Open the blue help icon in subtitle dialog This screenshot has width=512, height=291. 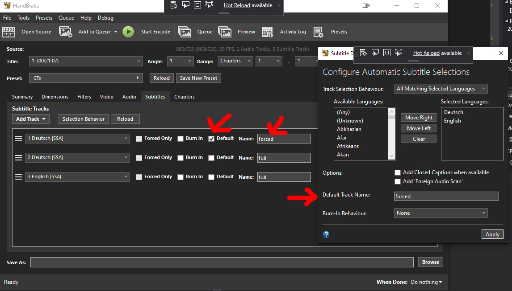click(326, 234)
